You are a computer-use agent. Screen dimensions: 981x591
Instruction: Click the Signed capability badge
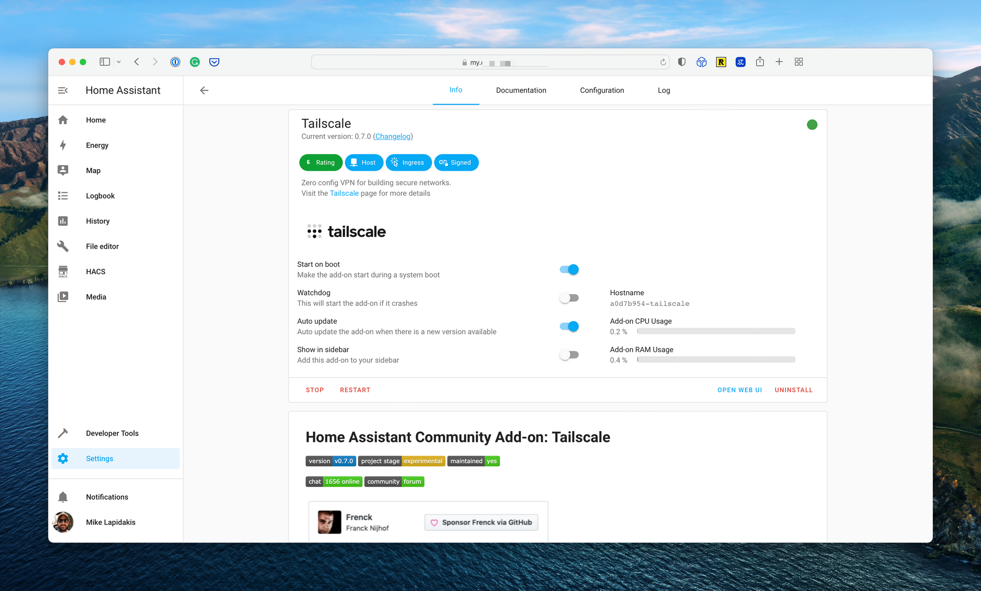pos(456,162)
